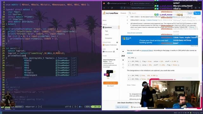Go back one page in the browser

104,8
